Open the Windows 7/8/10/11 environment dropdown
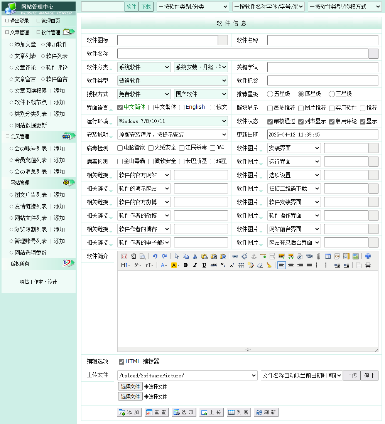The width and height of the screenshot is (385, 424). [x=172, y=121]
